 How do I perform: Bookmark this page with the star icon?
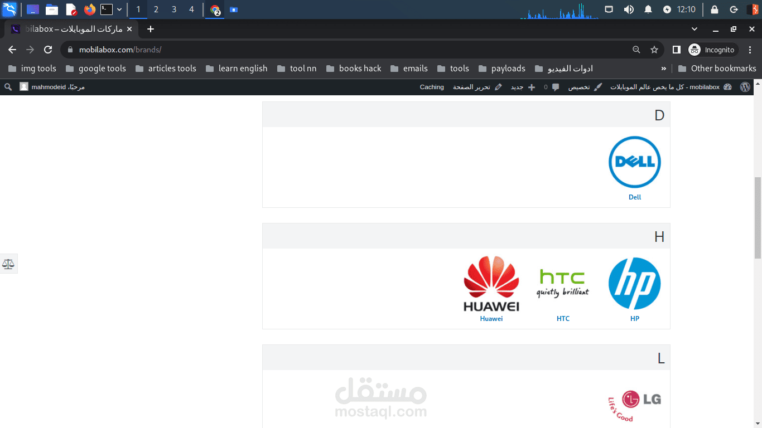(x=654, y=50)
